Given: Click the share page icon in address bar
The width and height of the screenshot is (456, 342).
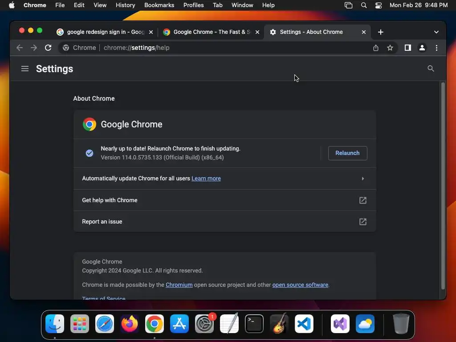Looking at the screenshot, I should (x=376, y=48).
